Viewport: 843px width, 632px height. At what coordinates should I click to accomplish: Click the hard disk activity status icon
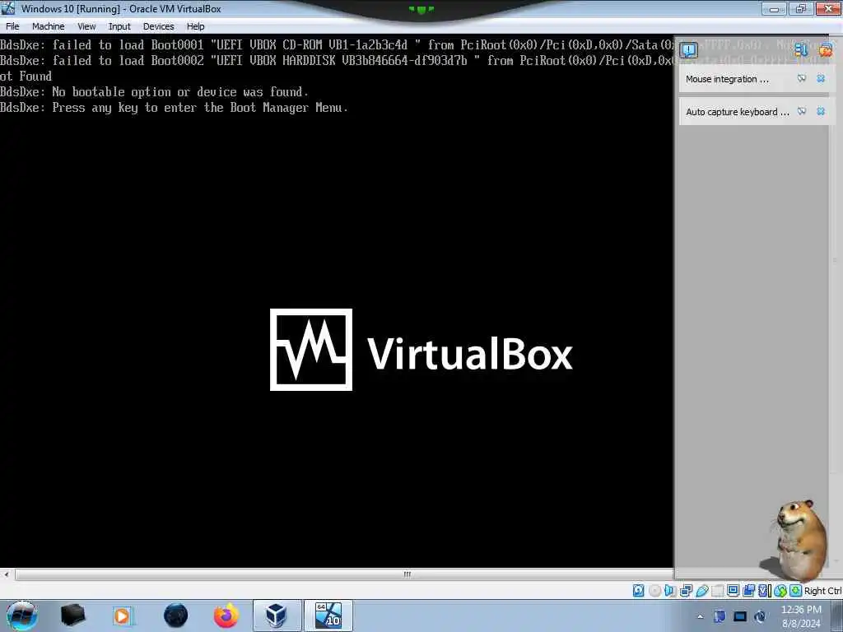pos(638,591)
